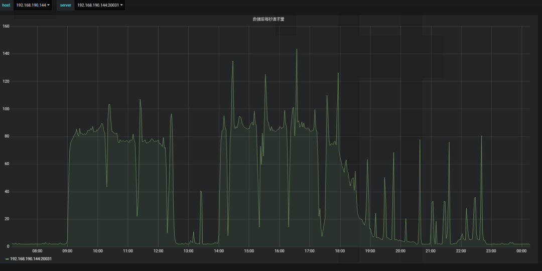Open the panel title 数据库每秒请求量 menu
The height and width of the screenshot is (271, 542).
pyautogui.click(x=268, y=19)
